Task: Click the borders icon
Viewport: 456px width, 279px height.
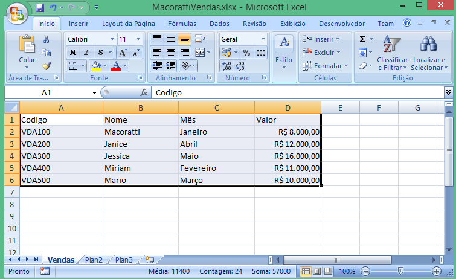Action: click(x=73, y=66)
